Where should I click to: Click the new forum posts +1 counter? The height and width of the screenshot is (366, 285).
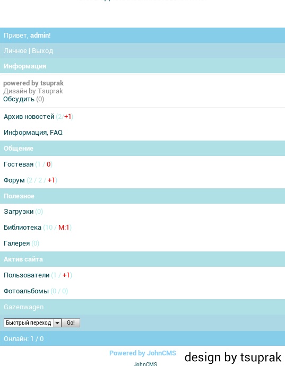click(x=51, y=180)
